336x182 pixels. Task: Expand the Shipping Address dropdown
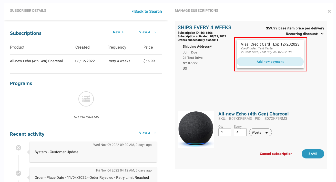[197, 47]
